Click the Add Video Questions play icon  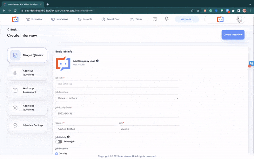point(15,108)
